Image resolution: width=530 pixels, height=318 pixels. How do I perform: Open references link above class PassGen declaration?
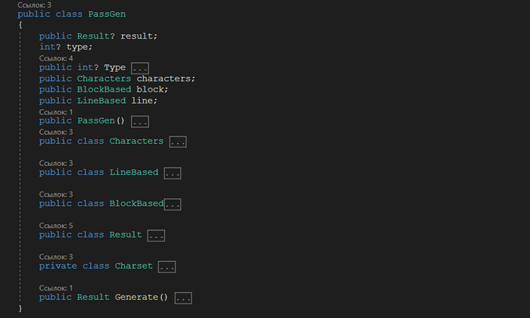tap(34, 5)
